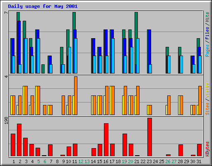Click the "Daily usage for May 2001" title

(43, 6)
